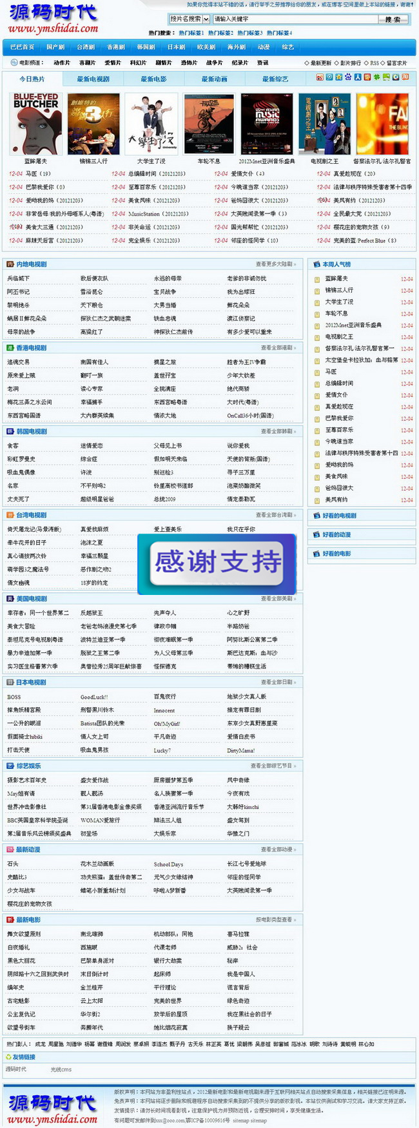Open the Blue-Eyed Butcher poster thumbnail

pyautogui.click(x=36, y=124)
